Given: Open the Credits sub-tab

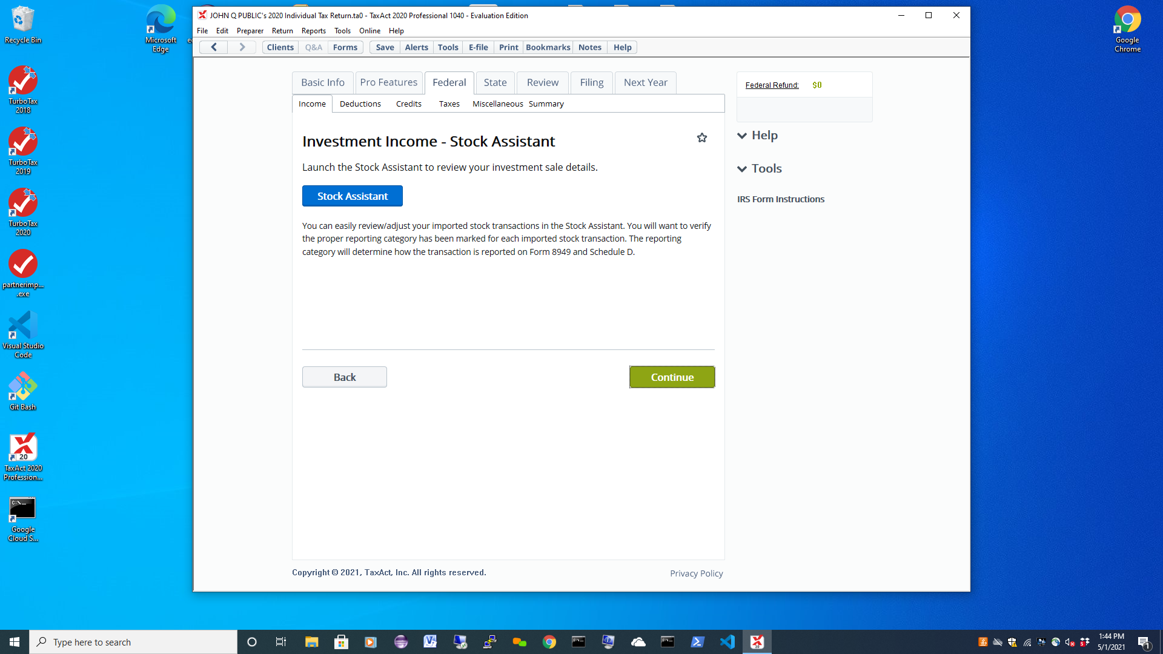Looking at the screenshot, I should 409,104.
